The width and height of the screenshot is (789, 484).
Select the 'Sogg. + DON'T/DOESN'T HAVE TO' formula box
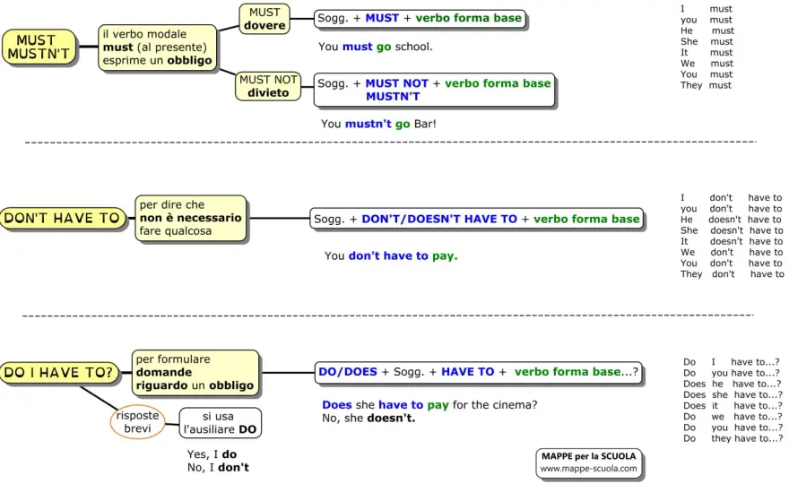click(x=476, y=219)
